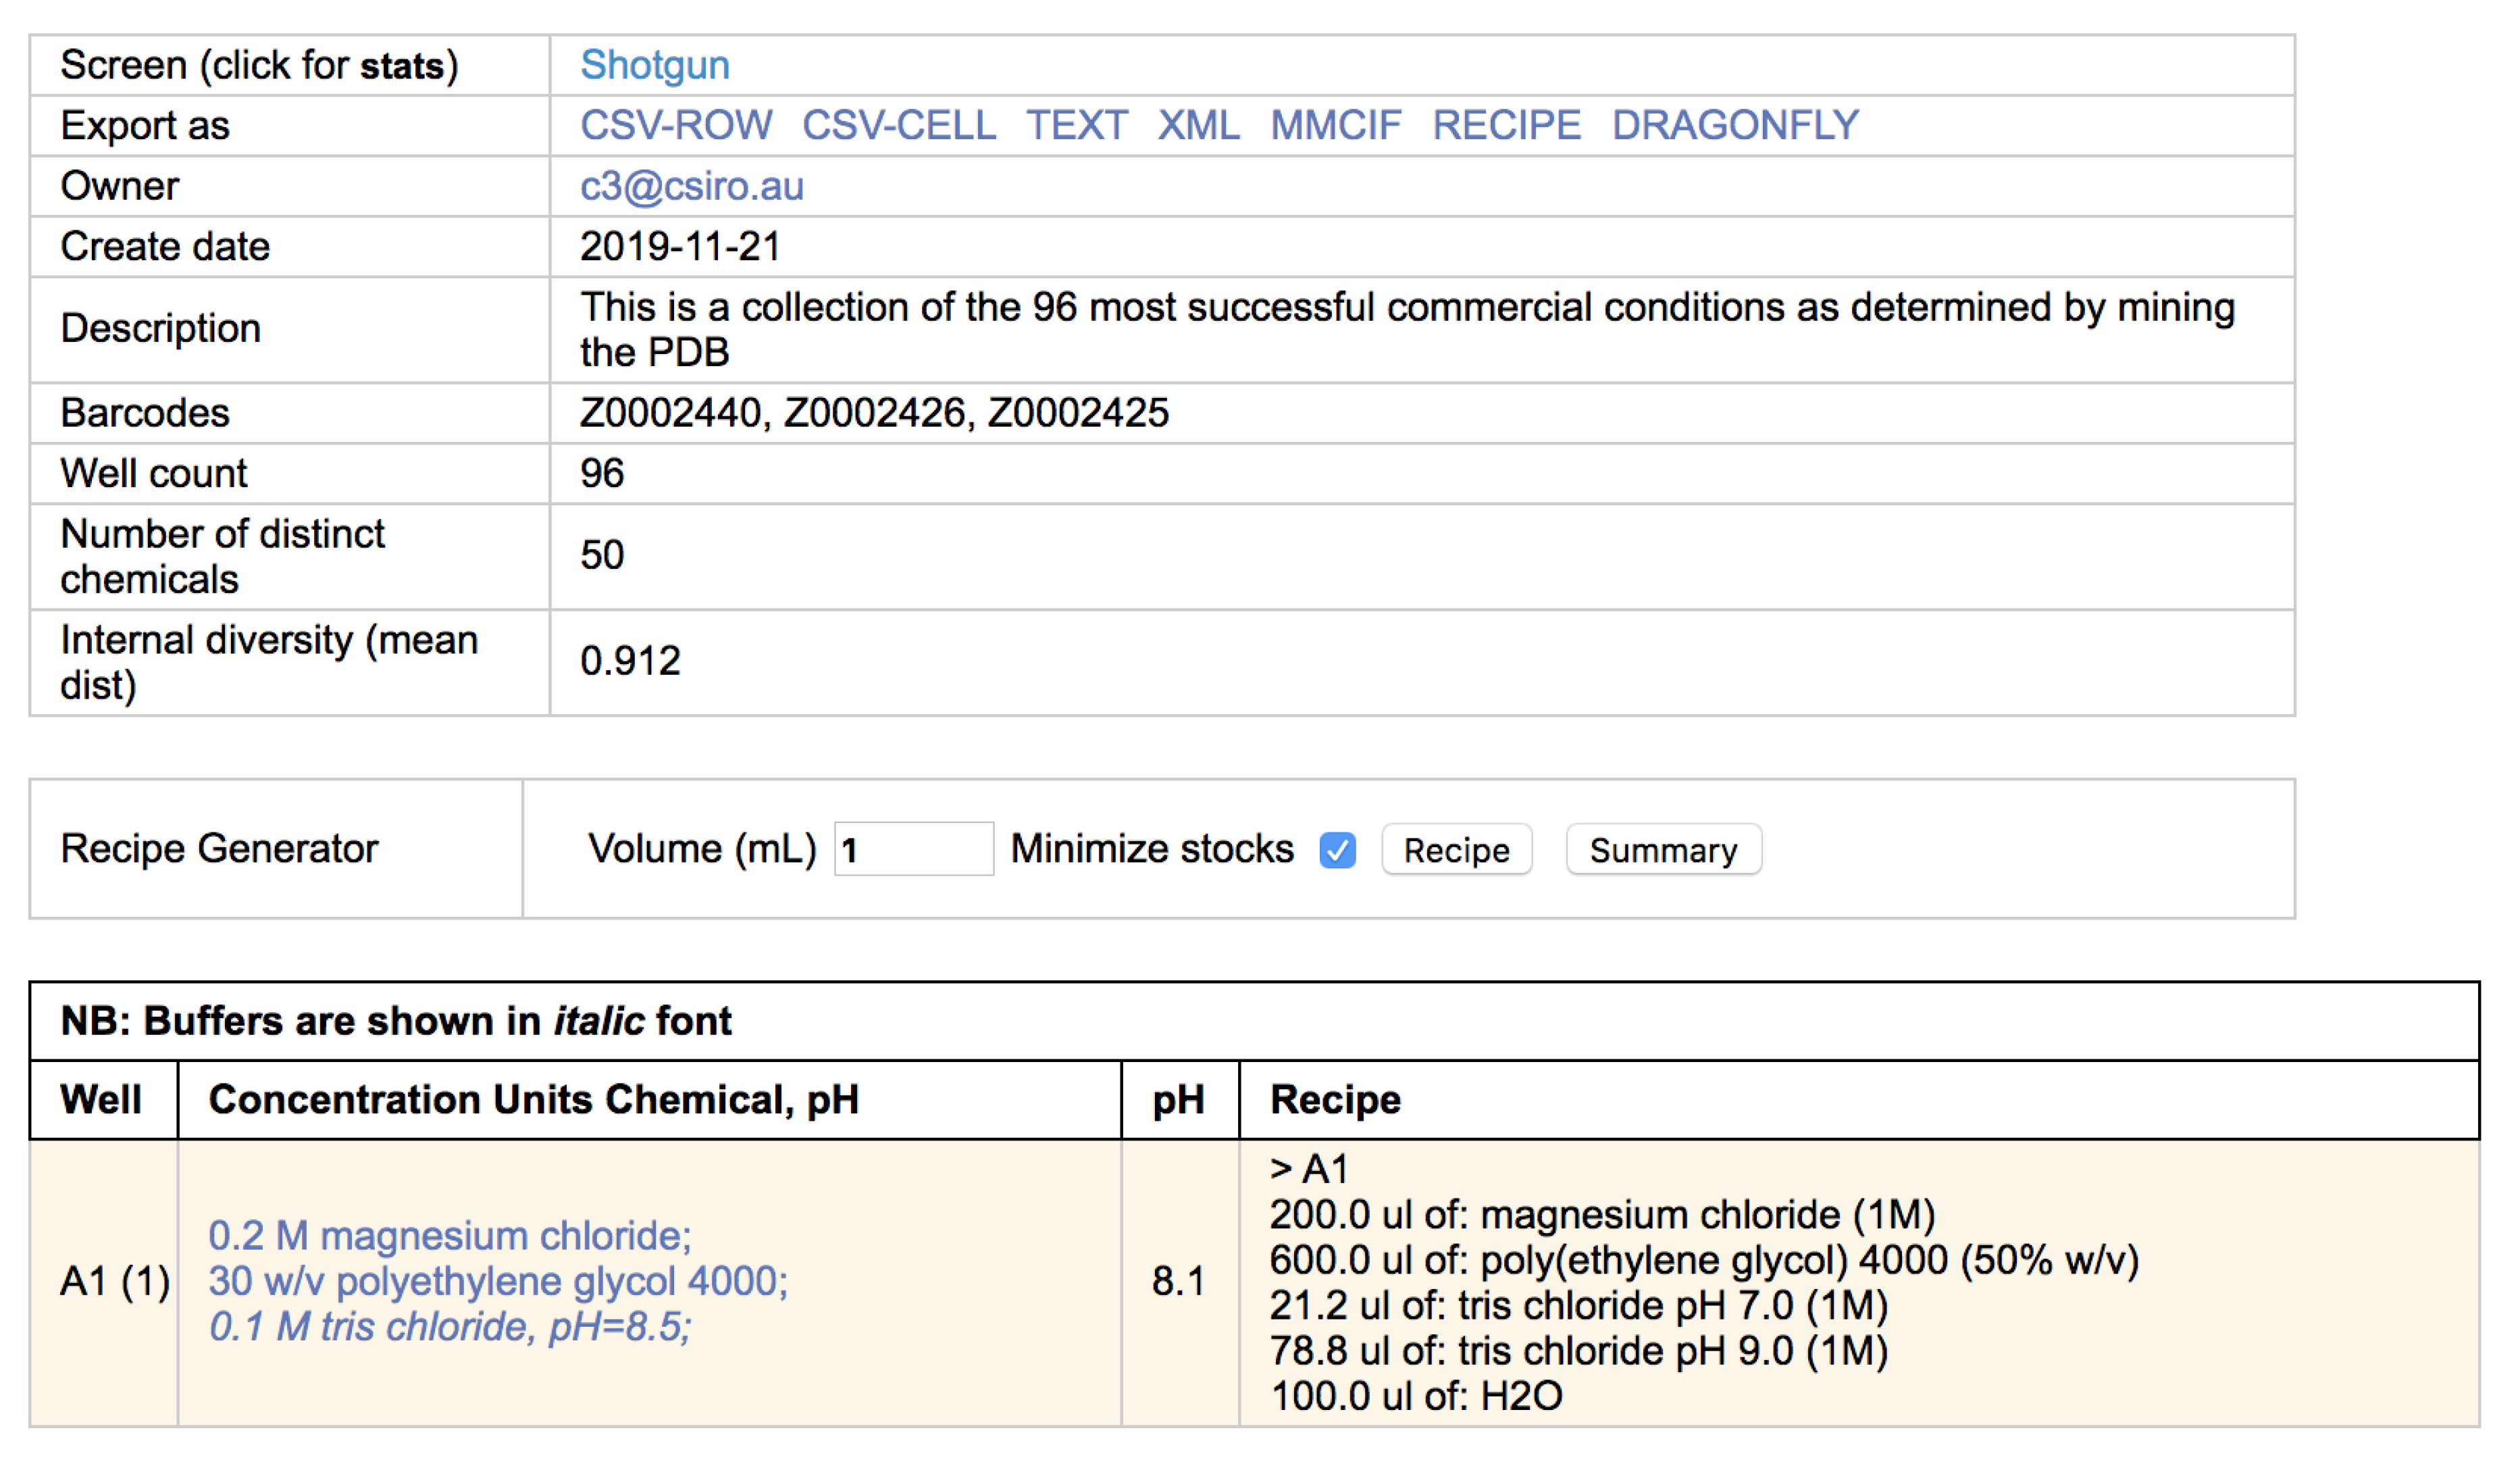Export screen as CSV-ROW
This screenshot has height=1462, width=2520.
(x=676, y=125)
